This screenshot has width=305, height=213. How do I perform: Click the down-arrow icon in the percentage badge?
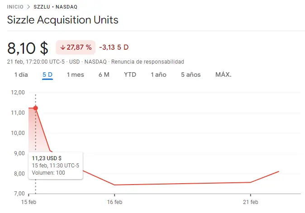(x=62, y=47)
